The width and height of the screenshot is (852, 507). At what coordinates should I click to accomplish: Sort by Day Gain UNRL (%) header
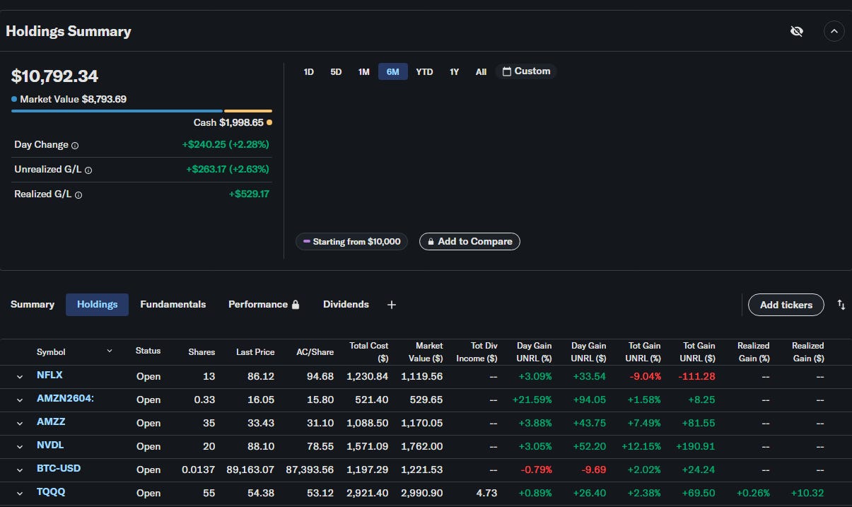(x=534, y=352)
